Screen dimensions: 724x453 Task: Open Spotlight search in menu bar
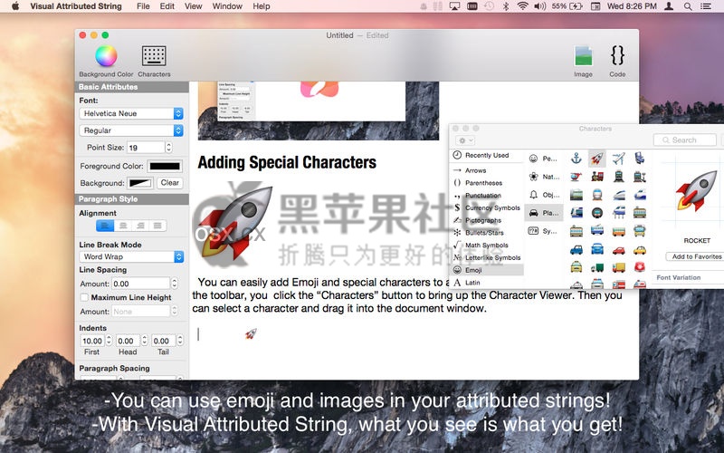(x=688, y=6)
